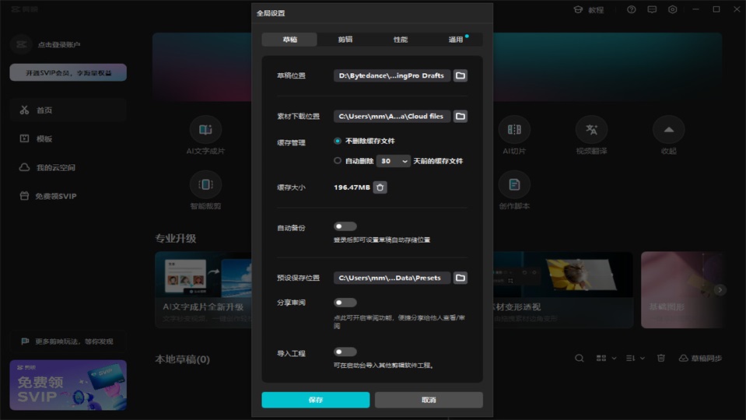
Task: Toggle 自动备份 auto backup switch
Action: 345,226
